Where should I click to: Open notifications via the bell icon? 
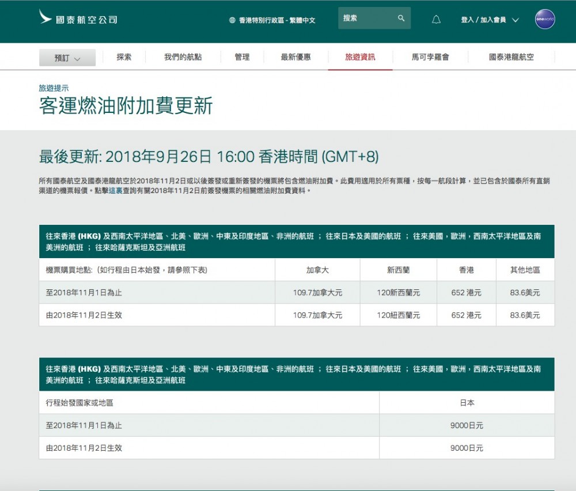436,19
